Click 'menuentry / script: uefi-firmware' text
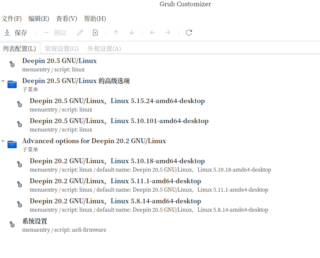Image resolution: width=320 pixels, height=258 pixels. 64,230
